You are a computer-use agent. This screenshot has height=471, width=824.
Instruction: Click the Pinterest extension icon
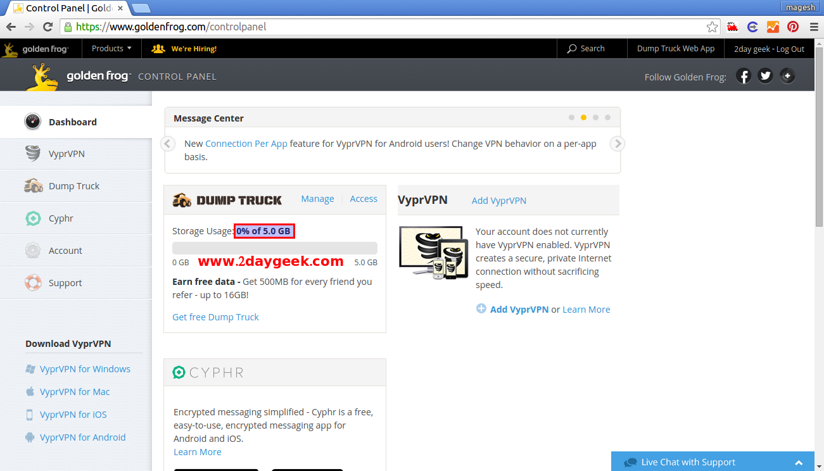(x=793, y=27)
